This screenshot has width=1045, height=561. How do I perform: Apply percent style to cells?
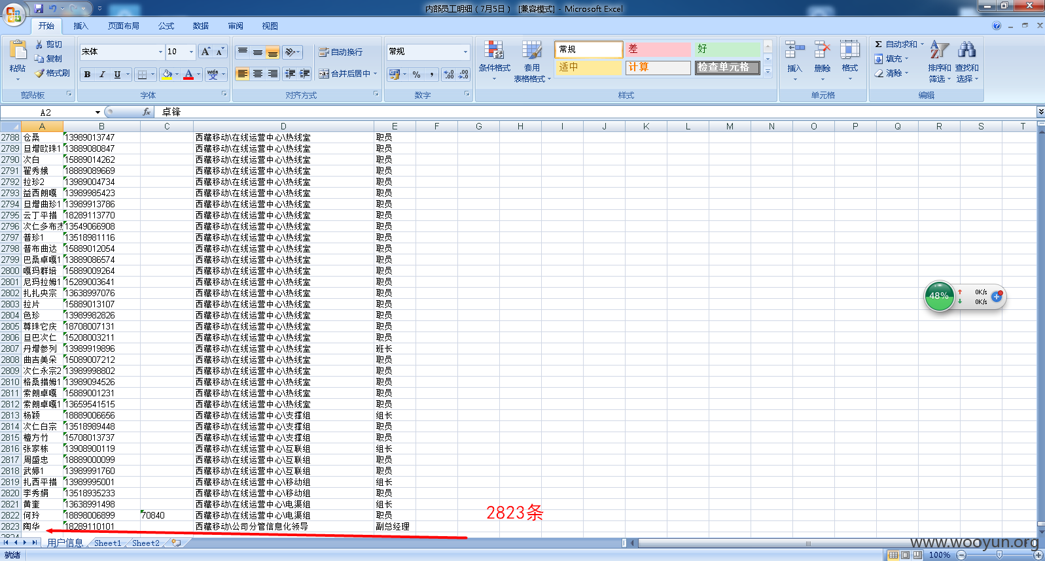(417, 75)
